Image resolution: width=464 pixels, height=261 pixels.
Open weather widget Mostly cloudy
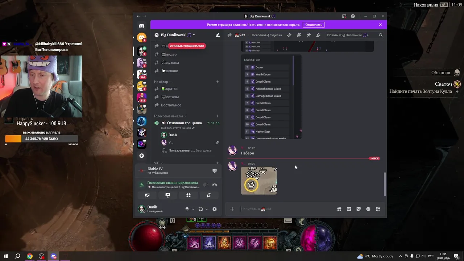[375, 256]
